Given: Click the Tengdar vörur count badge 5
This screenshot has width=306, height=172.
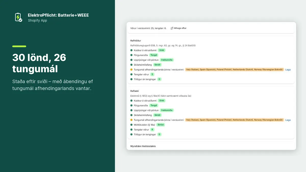Looking at the screenshot, I should [x=152, y=74].
